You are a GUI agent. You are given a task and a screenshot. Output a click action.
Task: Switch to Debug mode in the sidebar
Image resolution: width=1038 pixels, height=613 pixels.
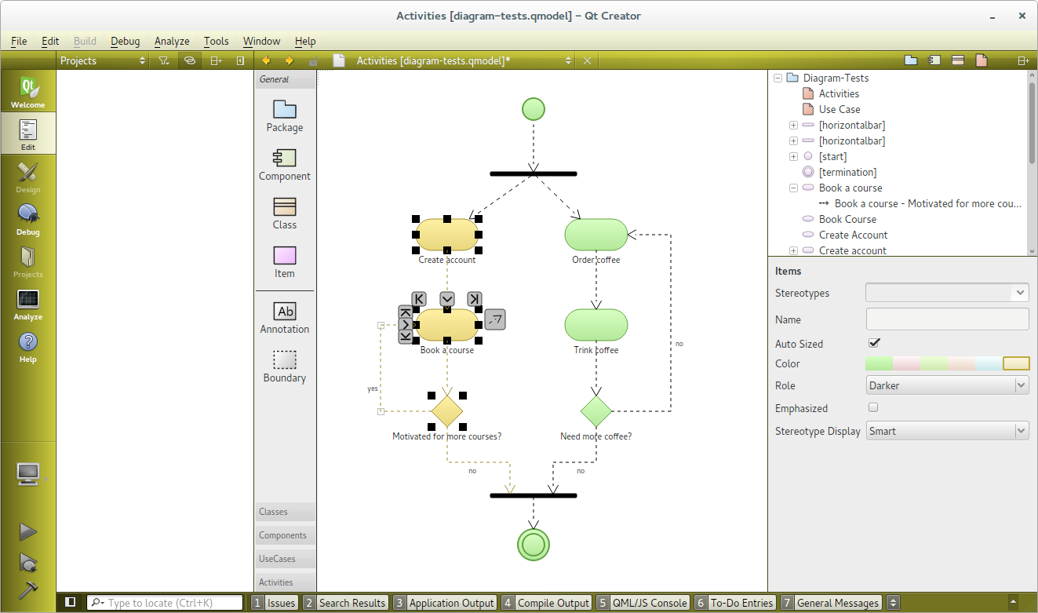[x=27, y=219]
